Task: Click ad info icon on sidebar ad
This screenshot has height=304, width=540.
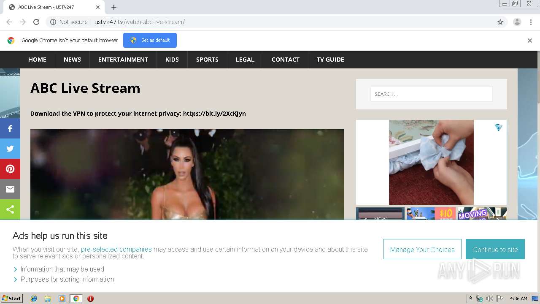Action: click(498, 128)
